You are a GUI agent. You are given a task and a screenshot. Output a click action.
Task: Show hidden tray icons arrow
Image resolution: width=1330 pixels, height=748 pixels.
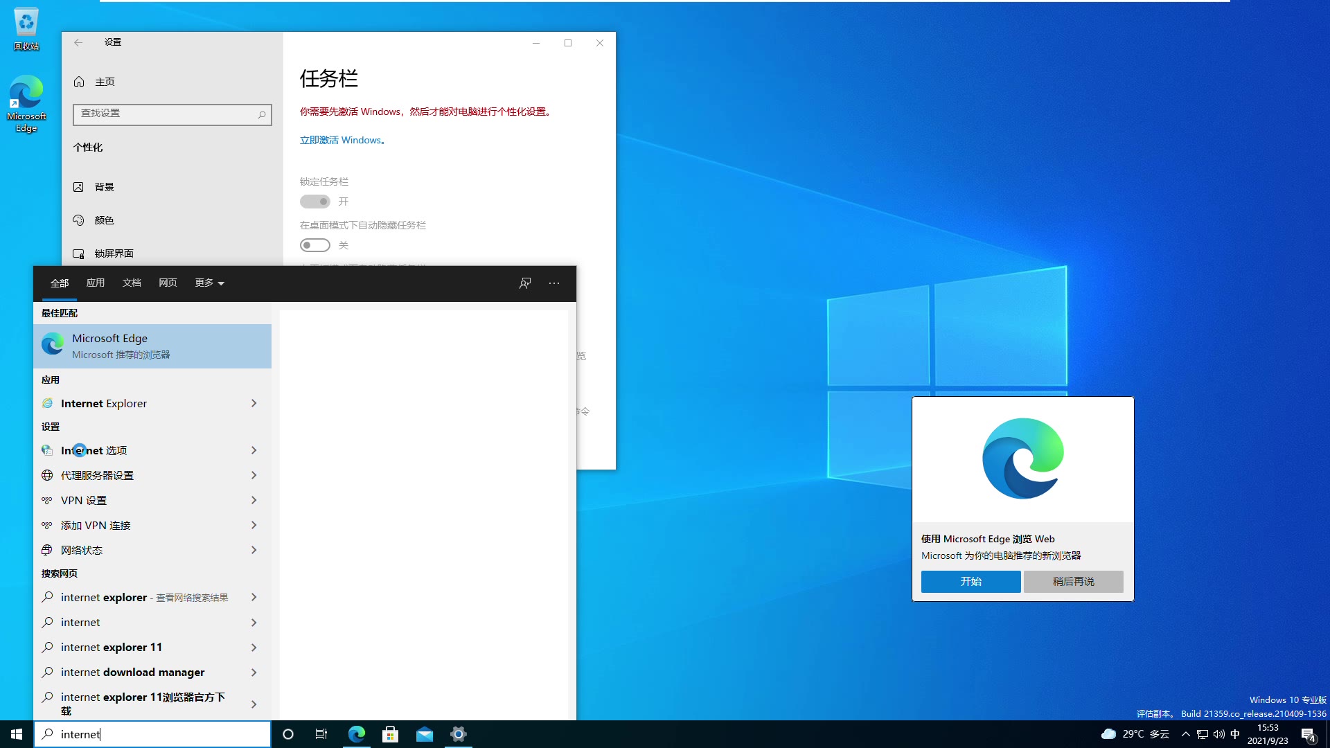coord(1185,734)
